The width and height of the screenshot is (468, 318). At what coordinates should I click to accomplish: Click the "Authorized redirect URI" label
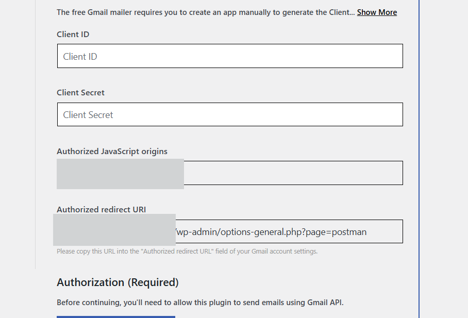point(101,210)
